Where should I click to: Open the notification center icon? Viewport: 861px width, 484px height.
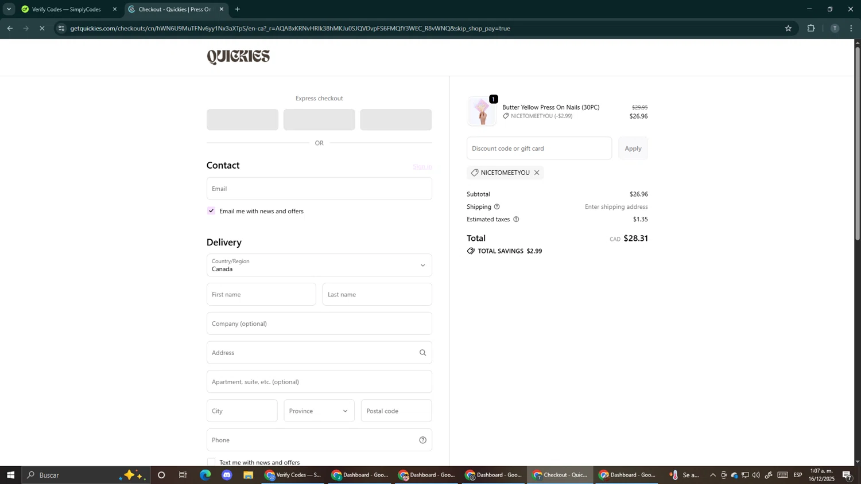[x=847, y=475]
